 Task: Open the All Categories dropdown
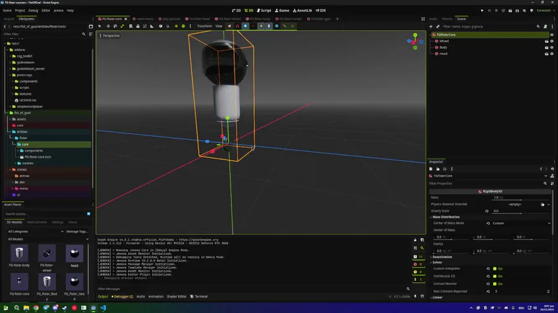35,231
